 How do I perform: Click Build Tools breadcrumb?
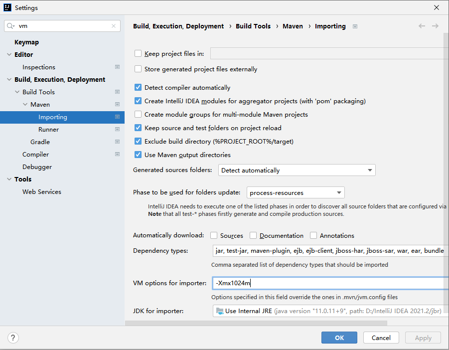253,26
